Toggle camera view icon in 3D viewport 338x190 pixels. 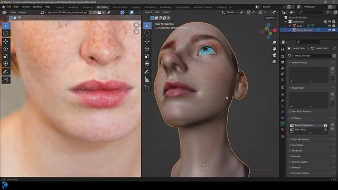click(x=274, y=55)
